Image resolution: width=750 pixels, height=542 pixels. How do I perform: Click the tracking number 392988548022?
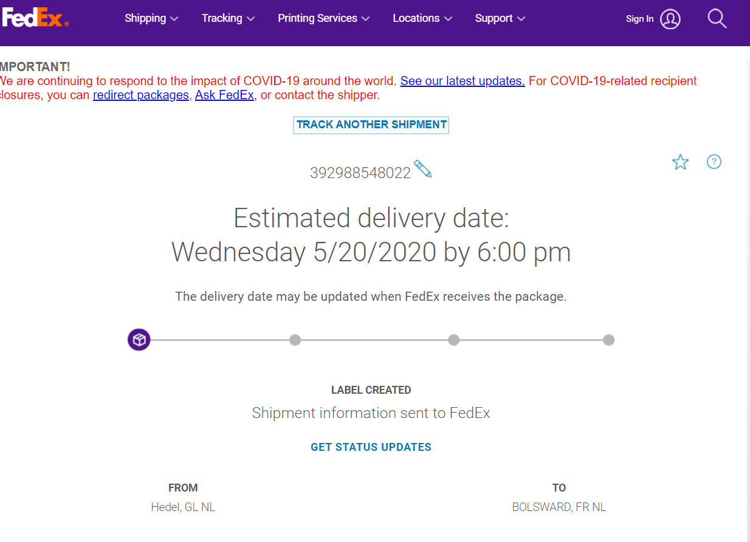click(x=360, y=173)
